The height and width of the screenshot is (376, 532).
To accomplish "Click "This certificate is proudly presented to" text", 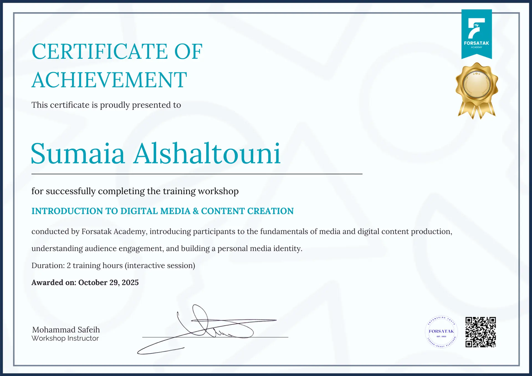I will (106, 105).
